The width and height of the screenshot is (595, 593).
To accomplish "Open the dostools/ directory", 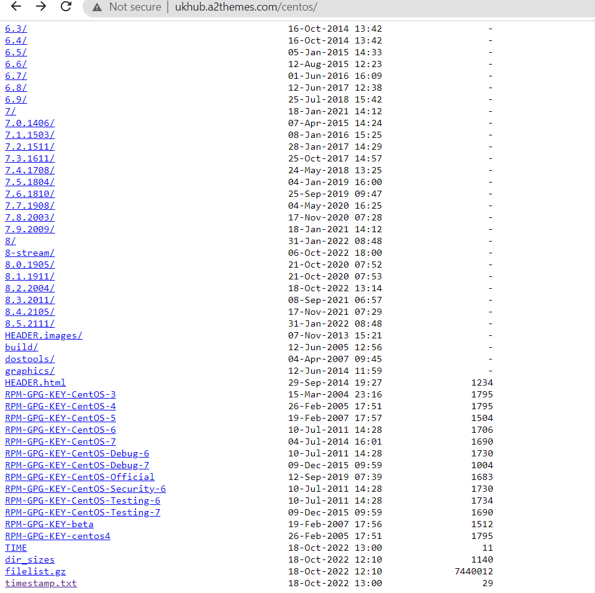I will point(30,360).
